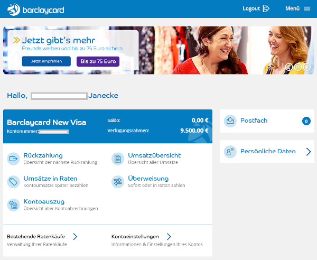317x260 pixels.
Task: Click the Hallo greeting text
Action: pyautogui.click(x=17, y=96)
